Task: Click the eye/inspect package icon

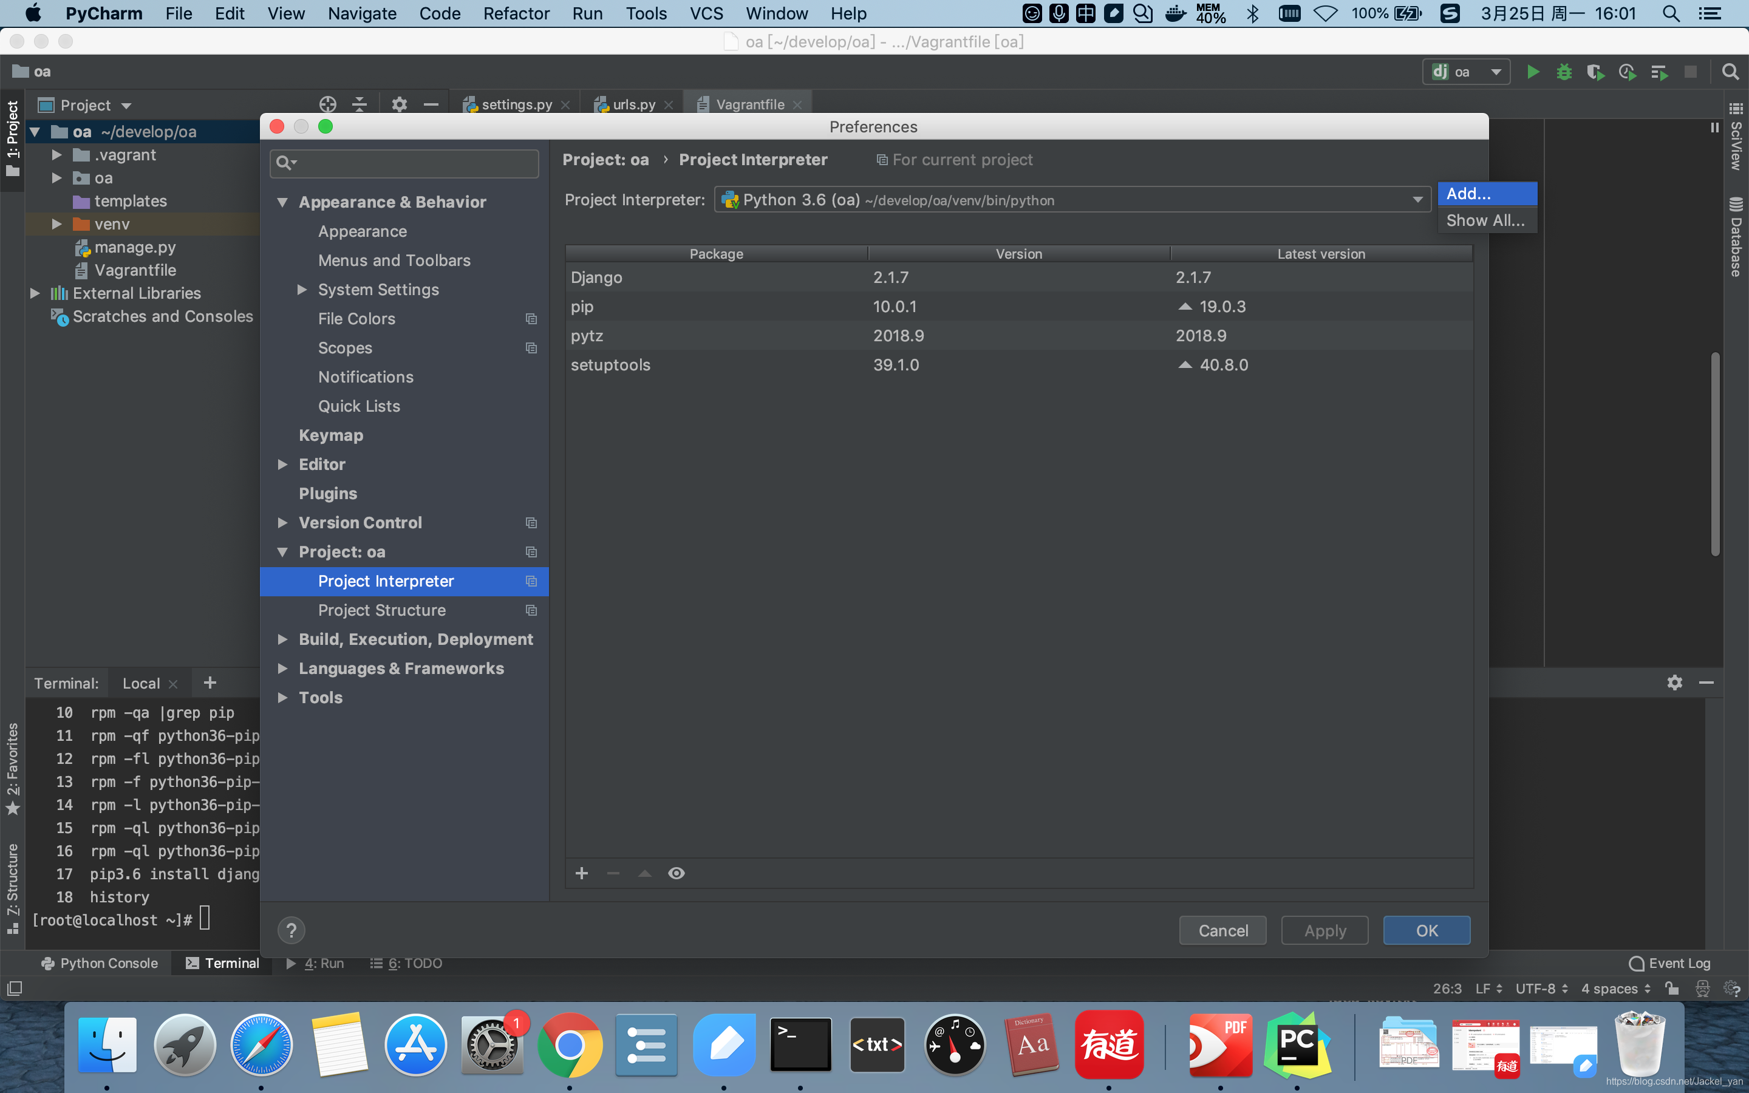Action: coord(676,873)
